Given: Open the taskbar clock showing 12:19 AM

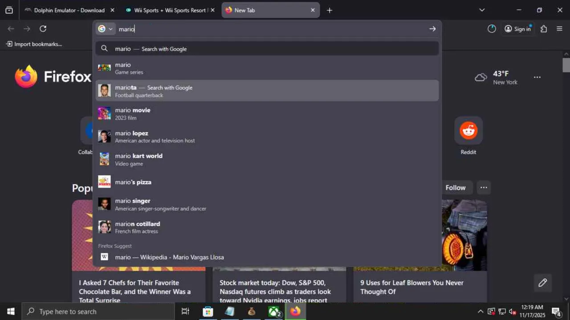Looking at the screenshot, I should pos(531,312).
